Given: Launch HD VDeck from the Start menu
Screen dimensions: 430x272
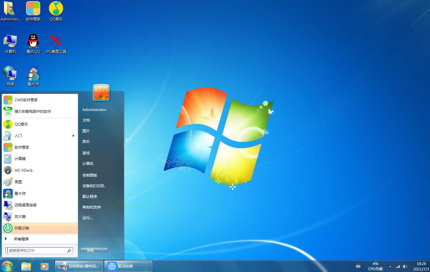Looking at the screenshot, I should click(40, 170).
